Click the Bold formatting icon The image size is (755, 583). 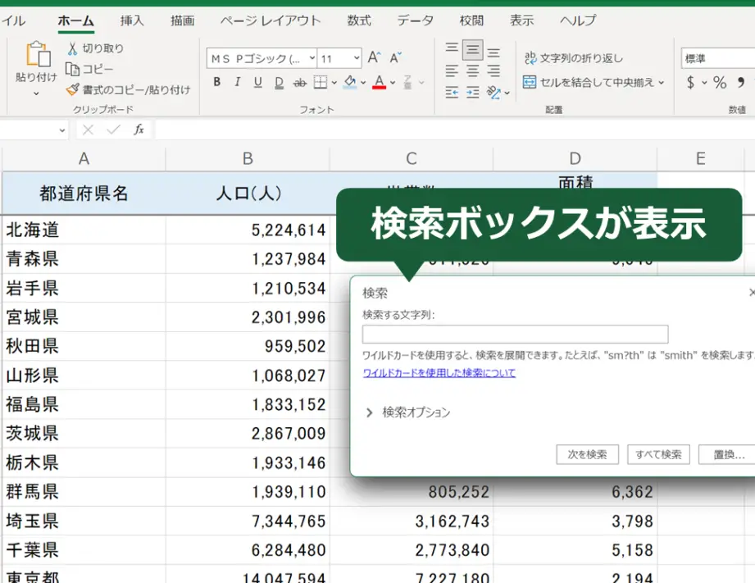217,82
